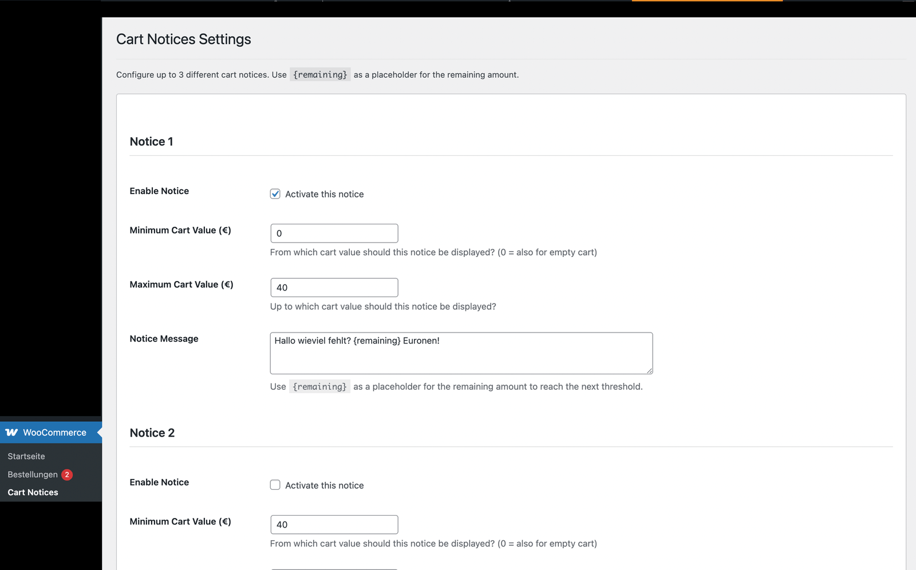Click the Notice 1 section heading

(152, 141)
